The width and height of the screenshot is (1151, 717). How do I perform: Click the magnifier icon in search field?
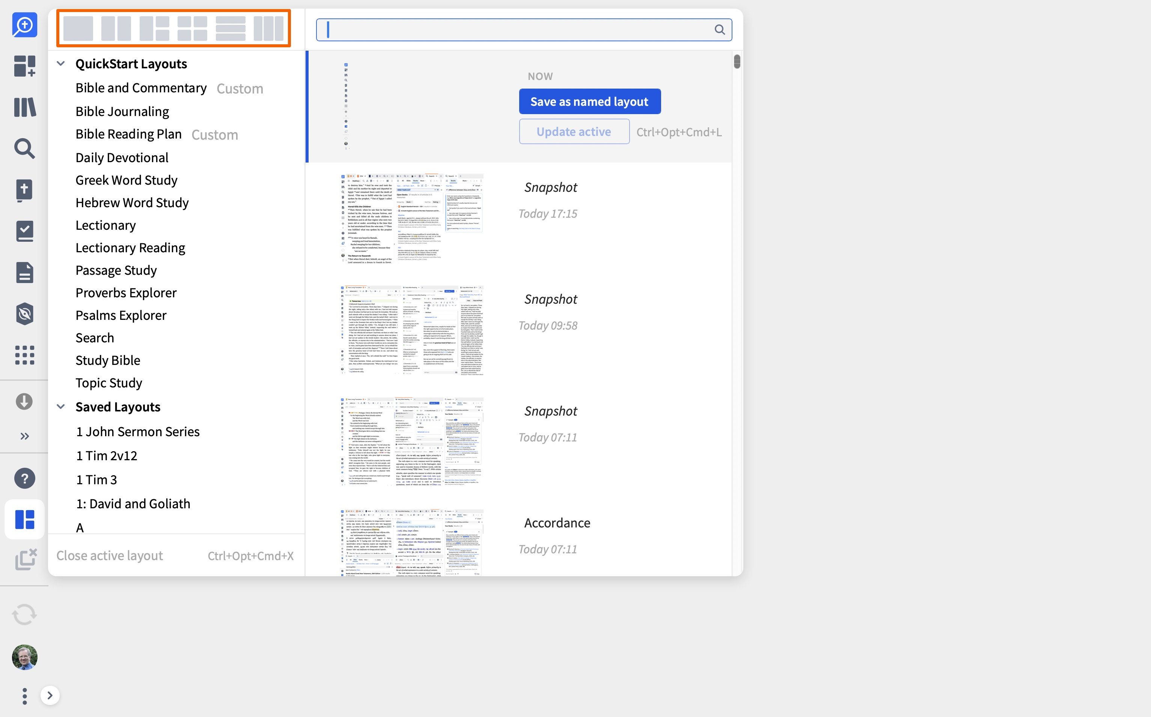pos(719,29)
